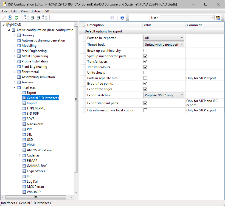
Task: Enable Break up part hierarchy checkbox
Action: [x=145, y=51]
